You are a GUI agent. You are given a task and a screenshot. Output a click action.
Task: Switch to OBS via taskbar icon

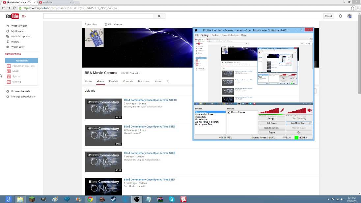[137, 199]
